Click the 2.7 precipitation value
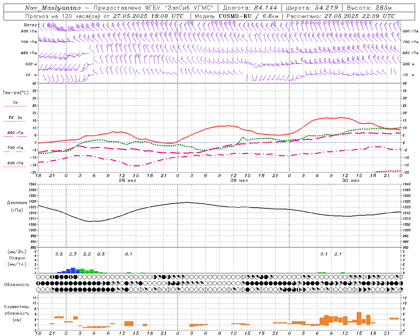 [73, 254]
